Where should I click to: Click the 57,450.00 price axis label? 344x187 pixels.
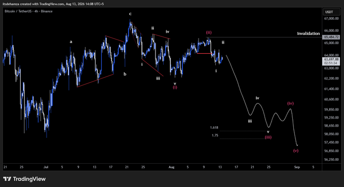331,142
